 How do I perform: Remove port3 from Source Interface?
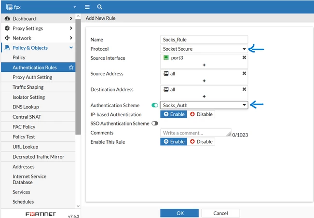point(244,58)
